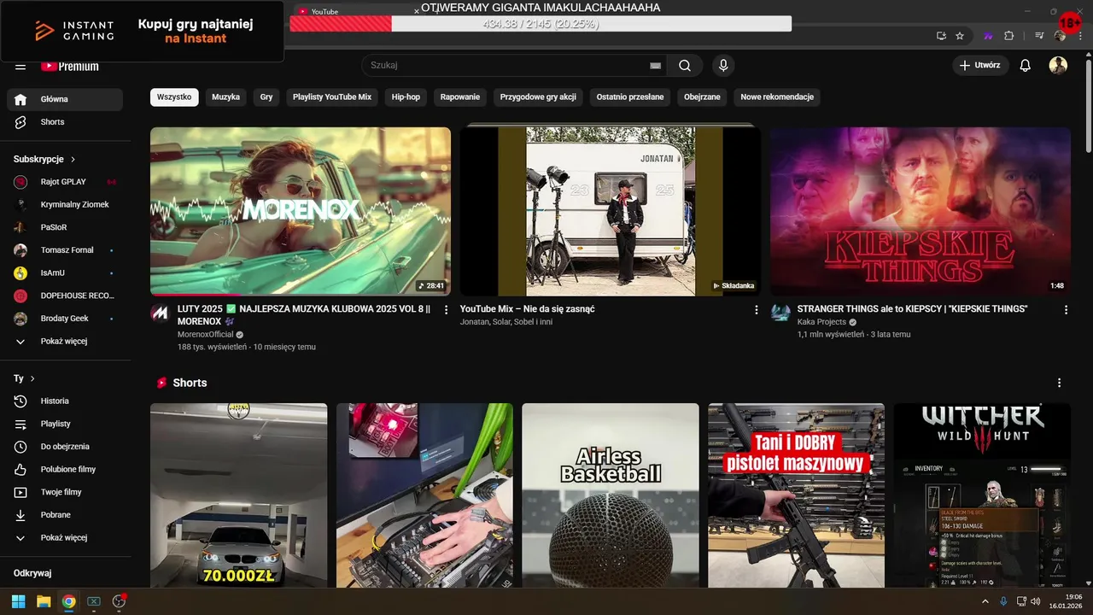Image resolution: width=1093 pixels, height=615 pixels.
Task: Click the volume icon in system tray
Action: [1035, 601]
